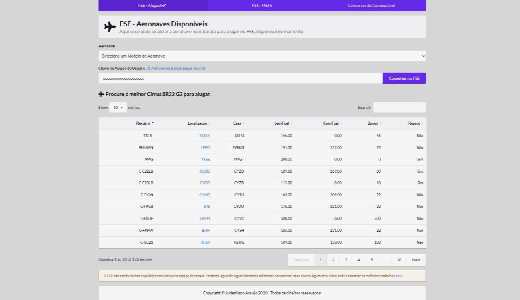Follow the link to get the access key
520x300 pixels.
tap(176, 69)
